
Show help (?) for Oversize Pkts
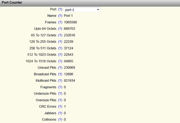60,100
